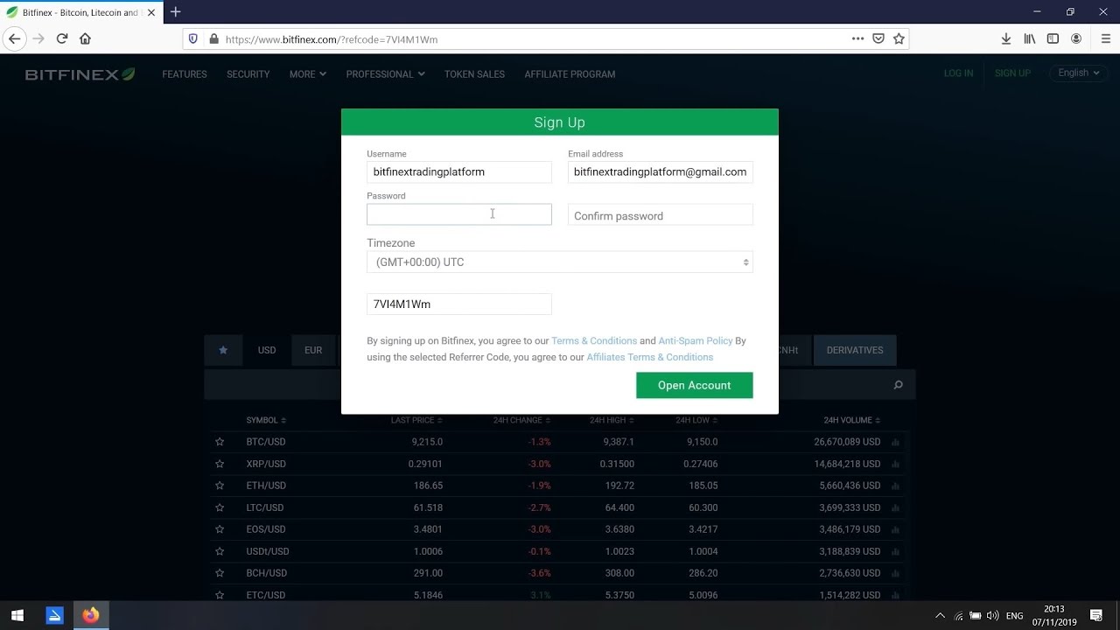Open the Firefox hamburger menu
This screenshot has height=630, width=1120.
point(1105,38)
